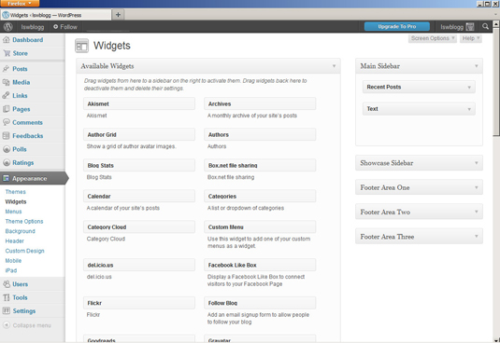Click the WordPress logo in admin bar

coord(8,27)
